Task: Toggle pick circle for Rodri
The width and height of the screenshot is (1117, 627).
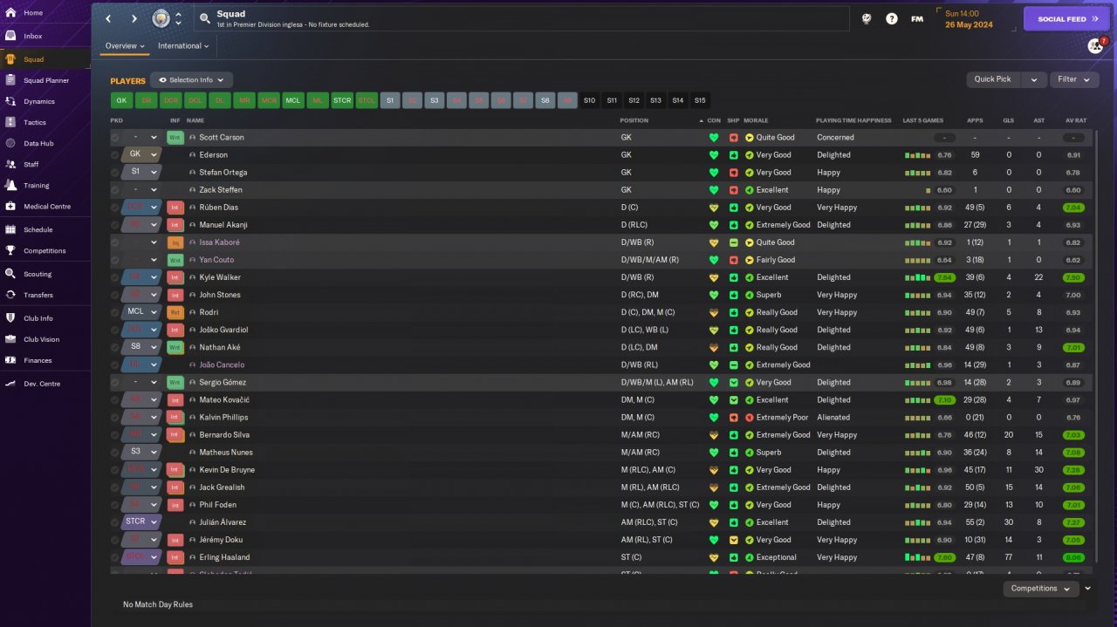Action: (115, 312)
